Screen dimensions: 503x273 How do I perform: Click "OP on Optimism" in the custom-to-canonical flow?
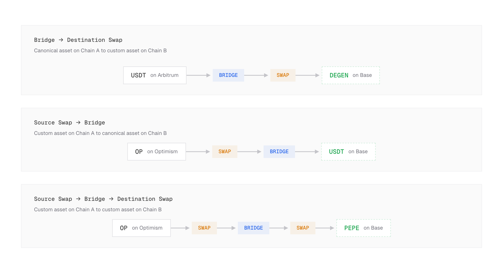coord(157,152)
